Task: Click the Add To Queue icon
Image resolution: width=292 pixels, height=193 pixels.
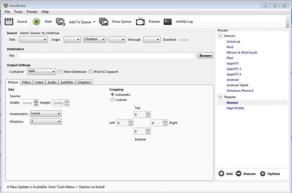Action: [x=60, y=22]
